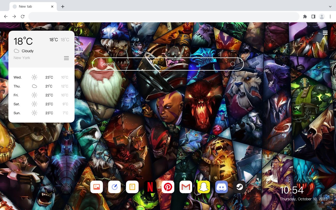Open the Chrome extensions puzzle icon
336x210 pixels.
point(305,17)
